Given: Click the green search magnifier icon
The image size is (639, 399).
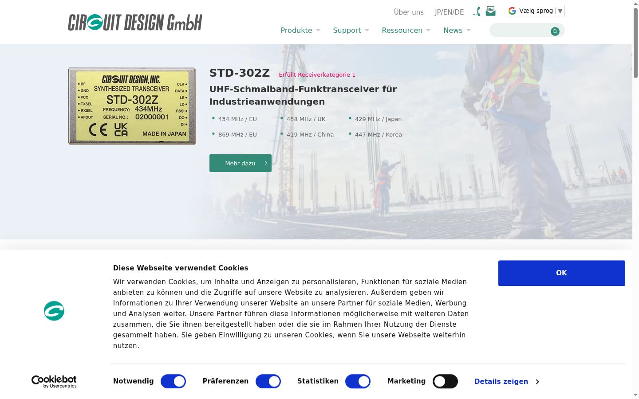Looking at the screenshot, I should point(555,31).
